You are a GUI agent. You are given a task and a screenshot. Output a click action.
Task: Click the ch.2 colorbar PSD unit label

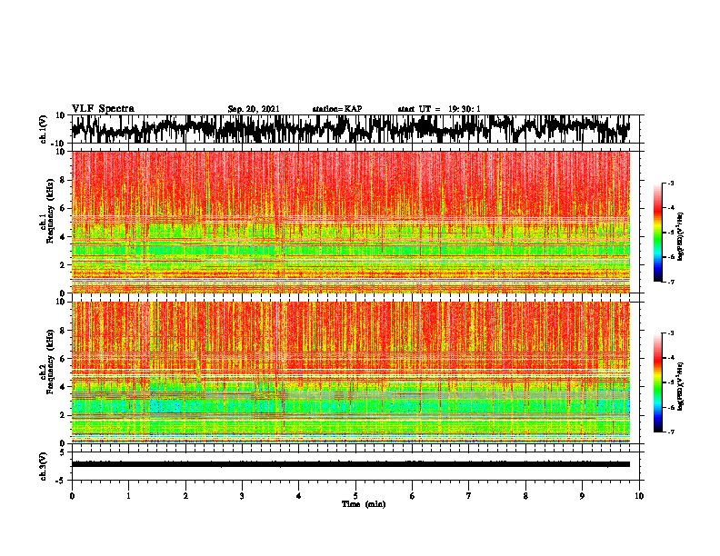pos(680,387)
